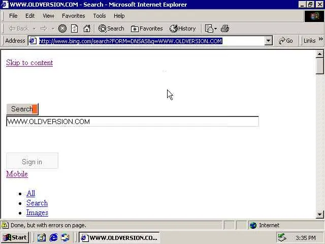Open the Forward history dropdown arrow
Screen dimensions: 325x244
click(x=53, y=28)
